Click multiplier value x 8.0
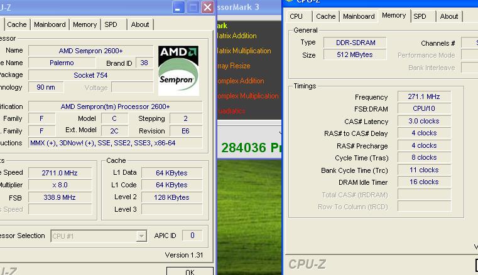The image size is (478, 275). click(x=60, y=185)
